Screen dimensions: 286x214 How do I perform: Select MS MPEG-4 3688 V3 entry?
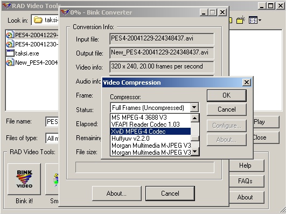150,117
